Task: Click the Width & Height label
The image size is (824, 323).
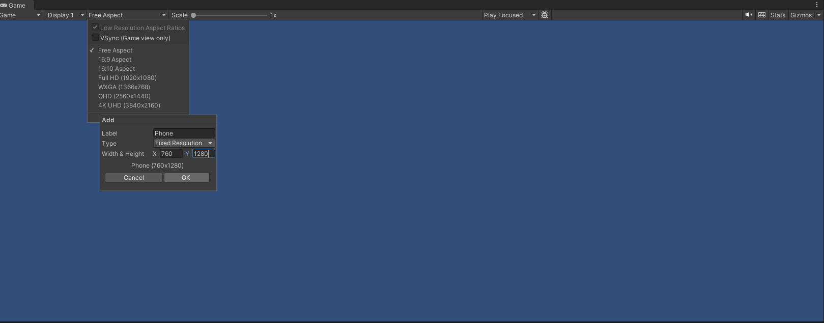Action: click(123, 154)
